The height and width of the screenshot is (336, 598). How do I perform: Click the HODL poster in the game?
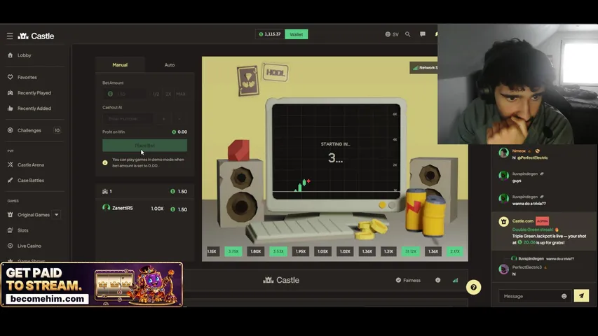pos(275,72)
